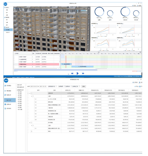Click row number 1.8 in cost table

(35, 120)
